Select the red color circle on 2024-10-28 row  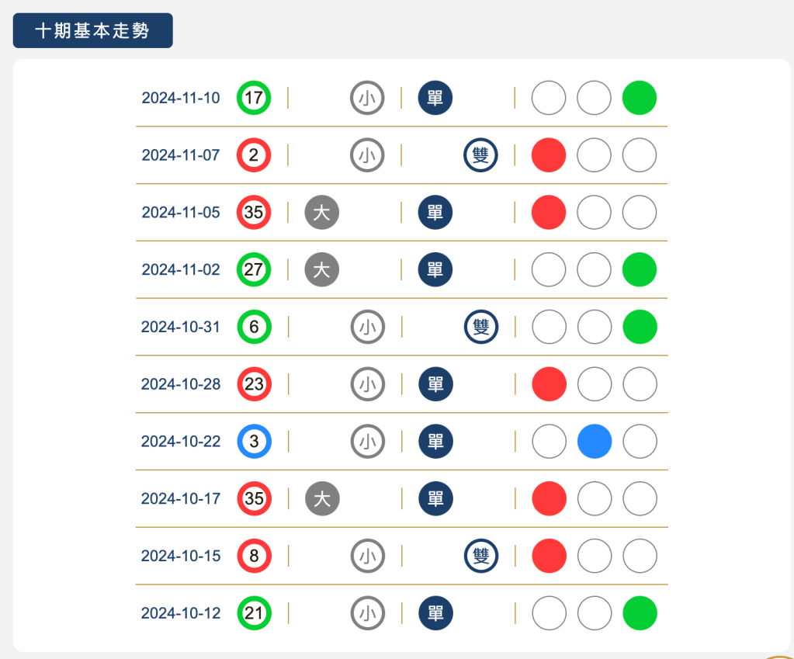548,384
